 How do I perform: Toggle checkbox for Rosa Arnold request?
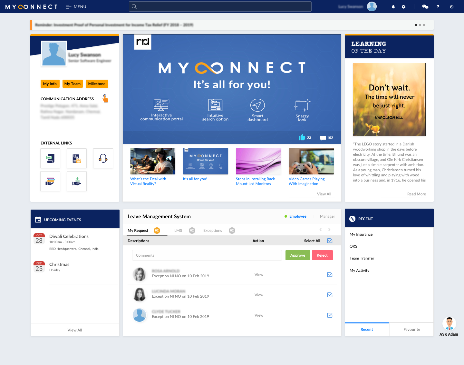330,274
